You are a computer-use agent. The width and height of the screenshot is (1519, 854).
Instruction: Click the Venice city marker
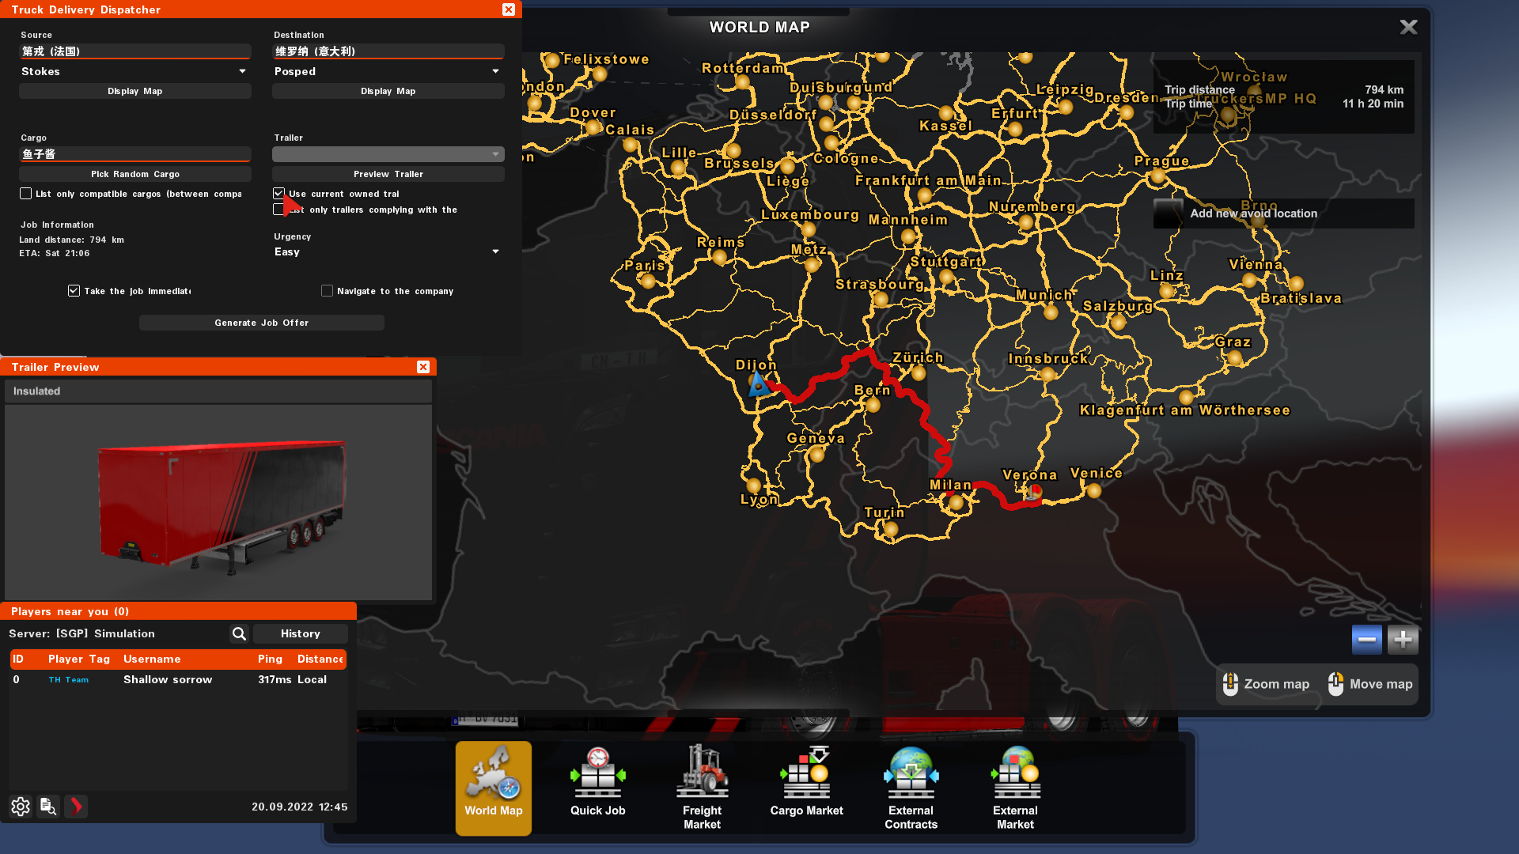pos(1094,490)
